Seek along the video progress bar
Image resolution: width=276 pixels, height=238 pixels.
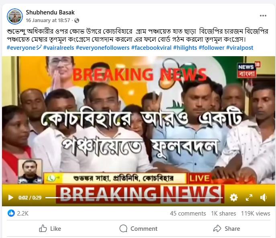click(x=134, y=198)
